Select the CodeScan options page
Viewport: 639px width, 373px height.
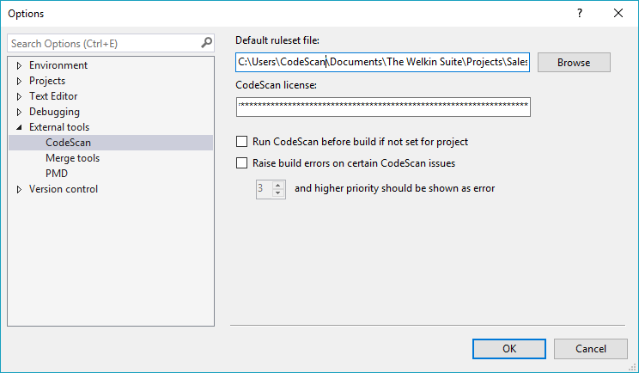[68, 143]
